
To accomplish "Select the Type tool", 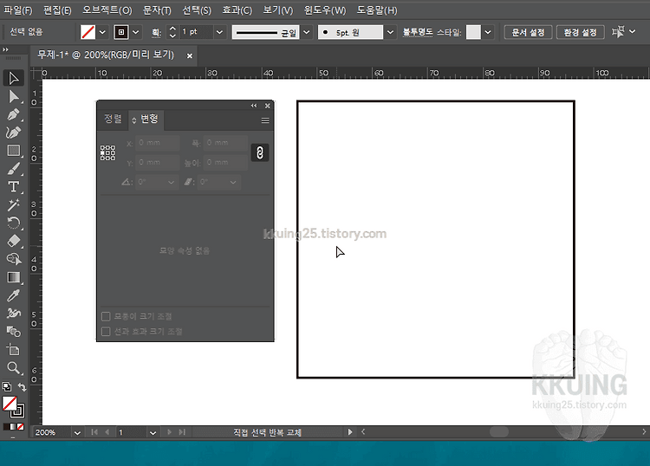I will click(13, 187).
